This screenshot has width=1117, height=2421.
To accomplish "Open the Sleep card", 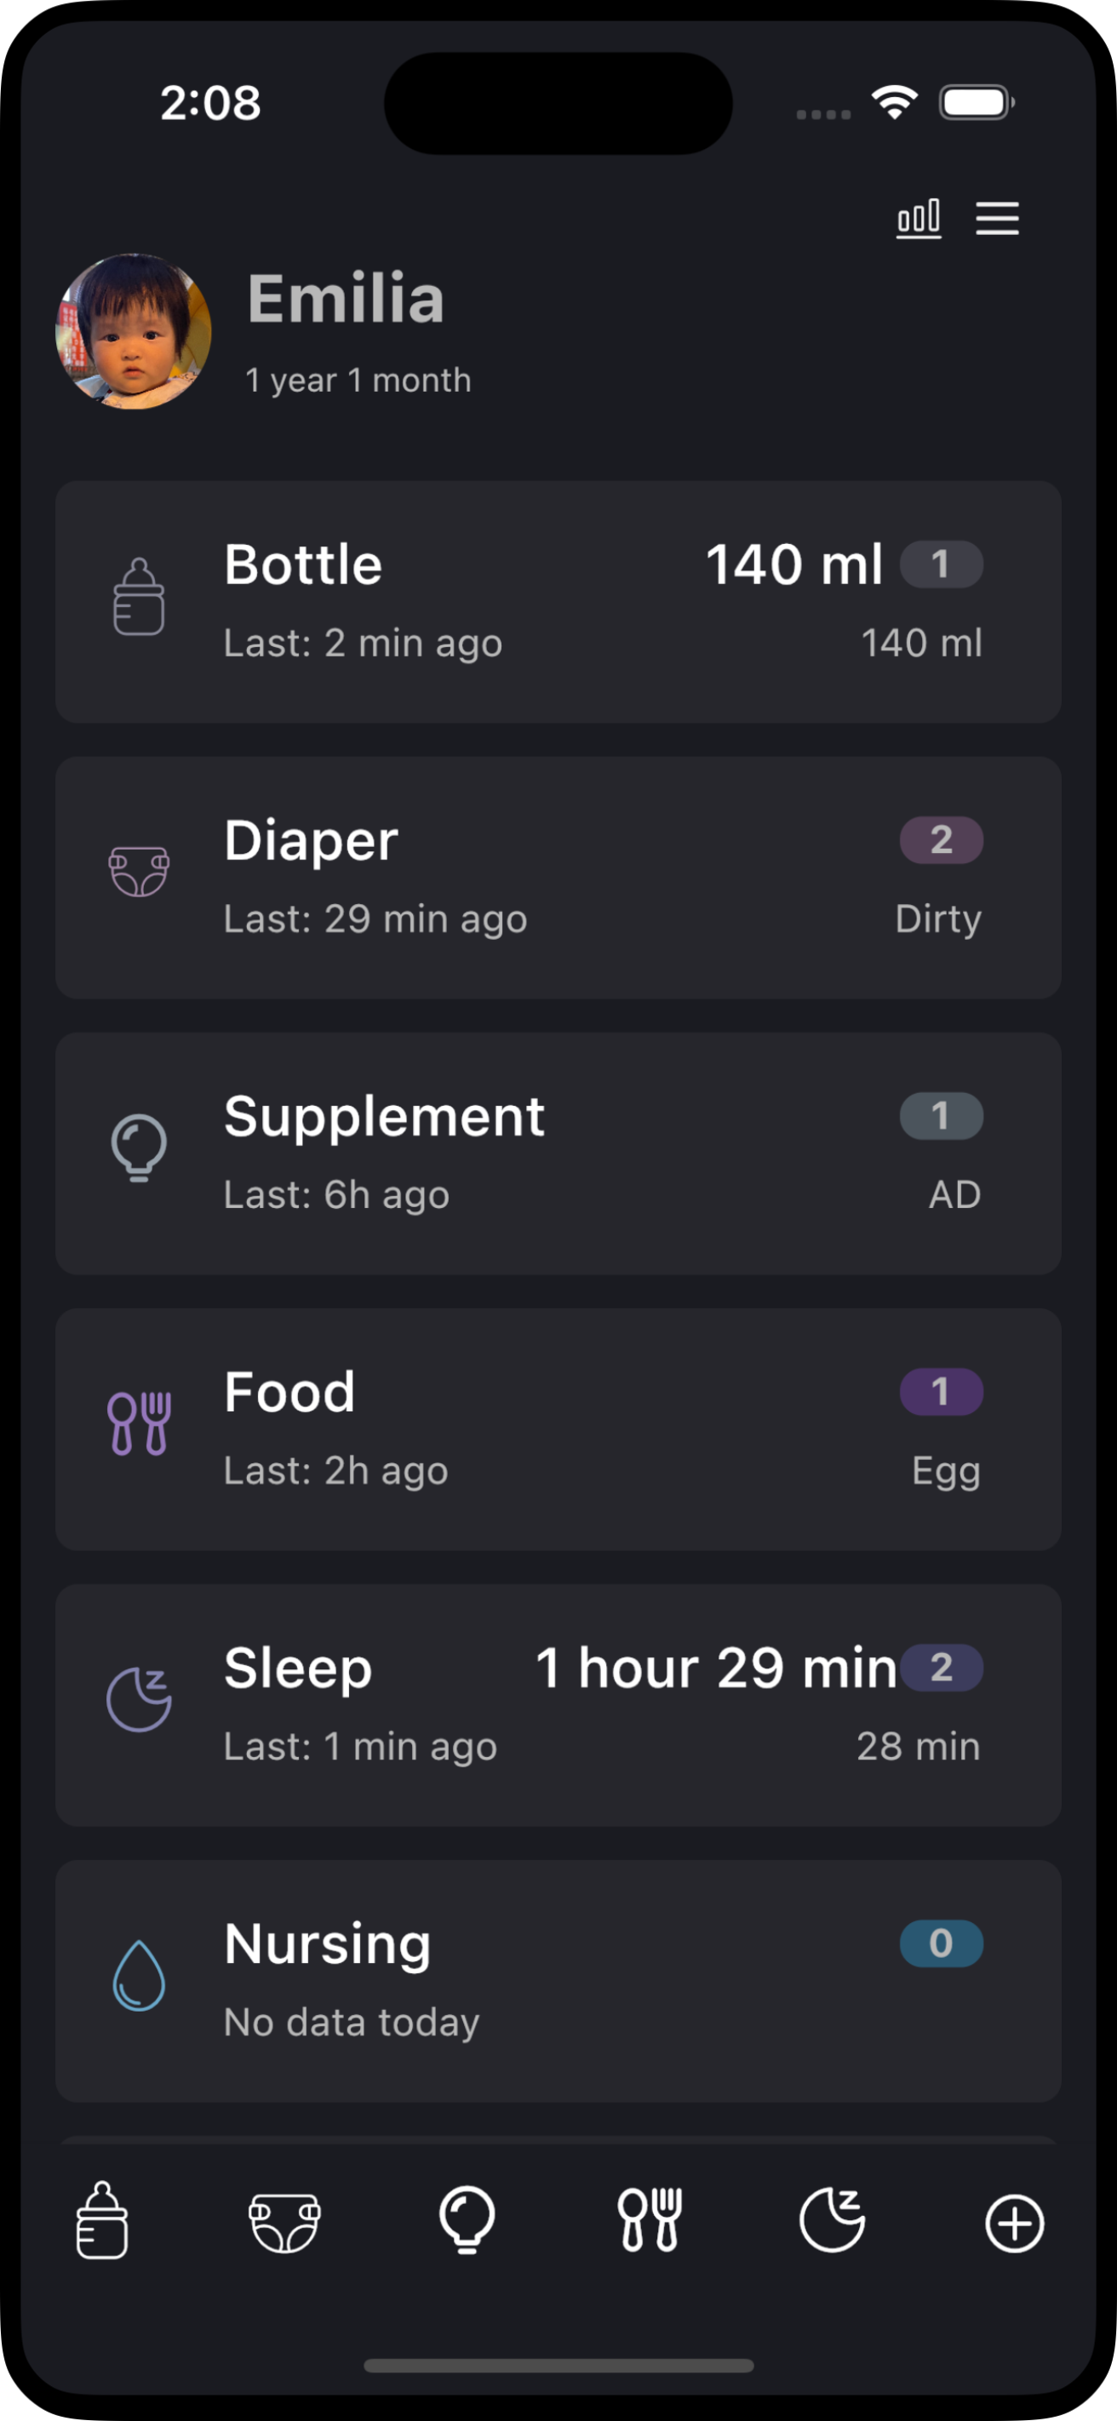I will [x=558, y=1705].
